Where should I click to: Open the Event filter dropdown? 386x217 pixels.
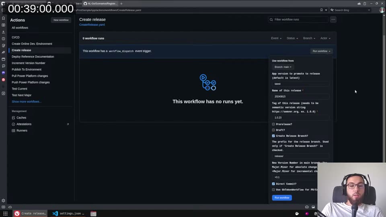pos(276,39)
